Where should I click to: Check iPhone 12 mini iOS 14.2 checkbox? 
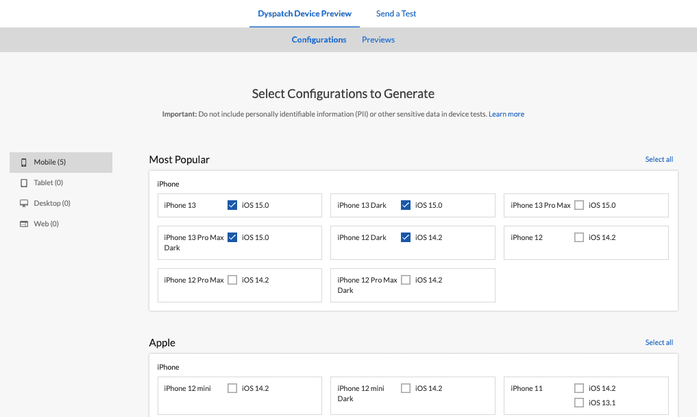point(232,388)
